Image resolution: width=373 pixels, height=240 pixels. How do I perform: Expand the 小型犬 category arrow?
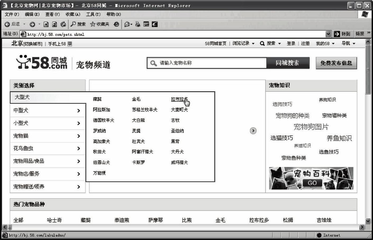pyautogui.click(x=79, y=123)
